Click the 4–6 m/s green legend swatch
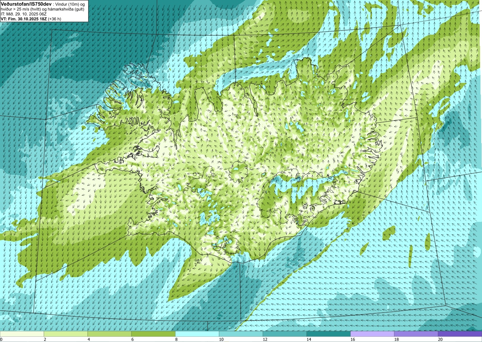The image size is (482, 342). [x=109, y=334]
